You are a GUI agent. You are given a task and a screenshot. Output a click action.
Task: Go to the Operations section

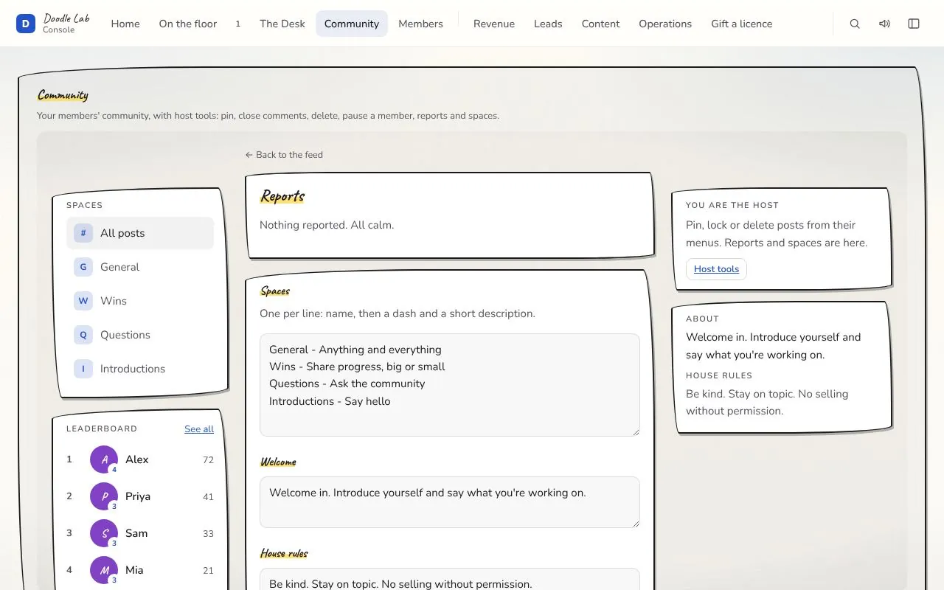[665, 24]
